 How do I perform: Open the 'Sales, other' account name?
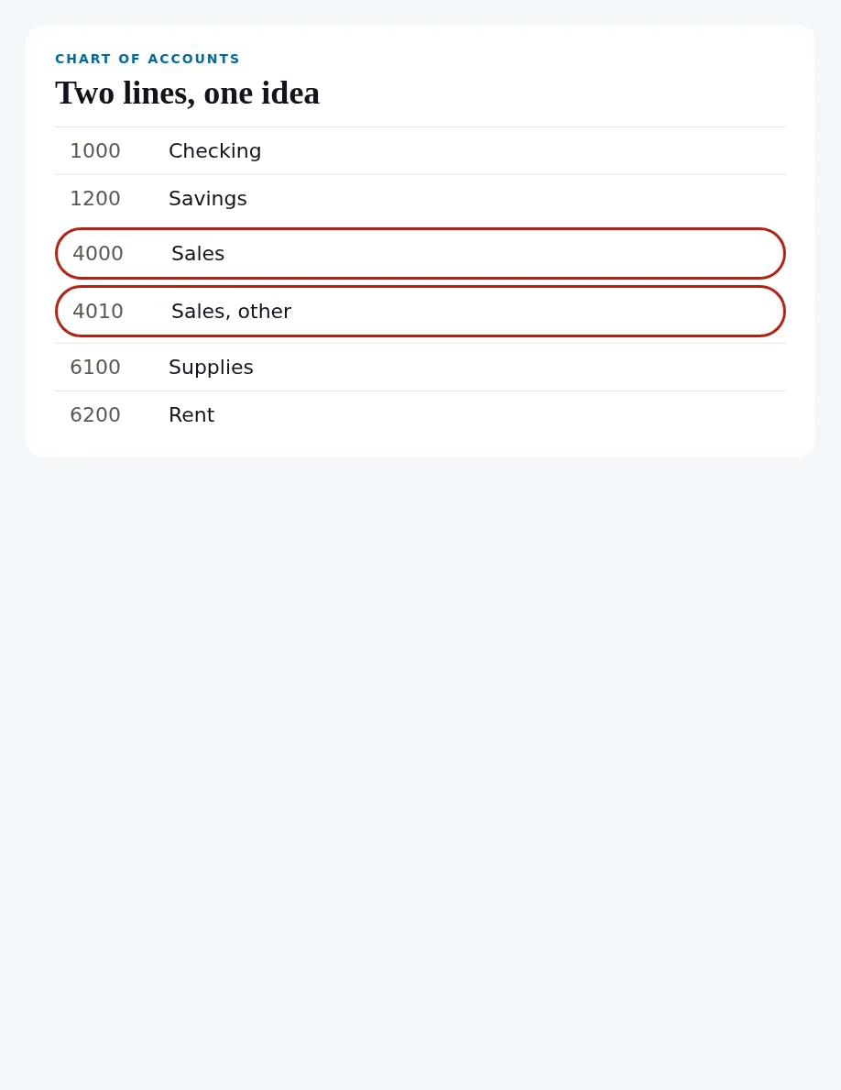click(231, 312)
